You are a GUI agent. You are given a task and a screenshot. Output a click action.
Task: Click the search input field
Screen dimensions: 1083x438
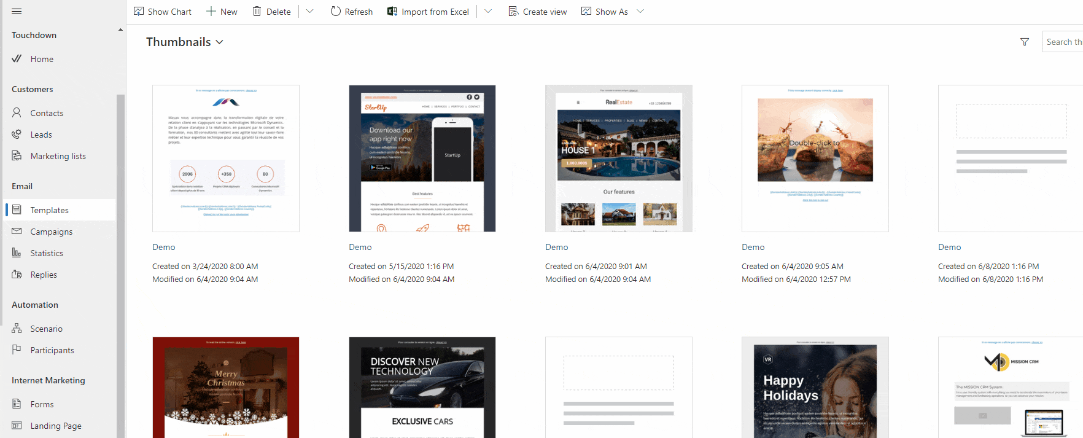[x=1063, y=42]
